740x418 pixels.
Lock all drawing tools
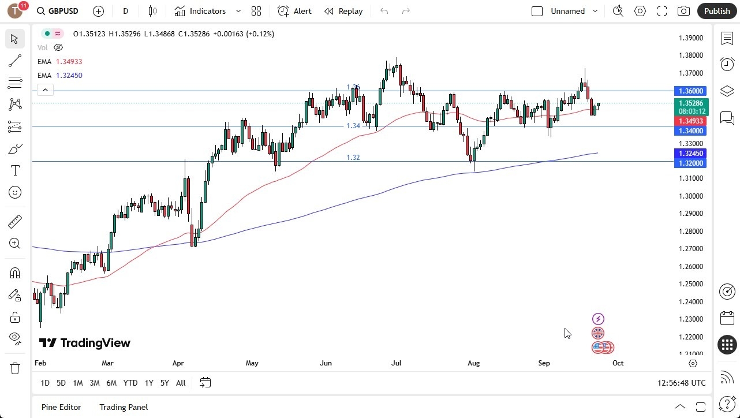14,317
